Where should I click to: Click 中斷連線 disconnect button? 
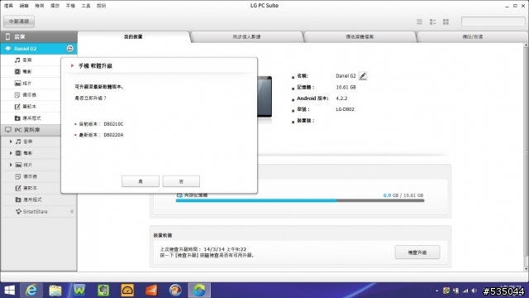tap(19, 22)
